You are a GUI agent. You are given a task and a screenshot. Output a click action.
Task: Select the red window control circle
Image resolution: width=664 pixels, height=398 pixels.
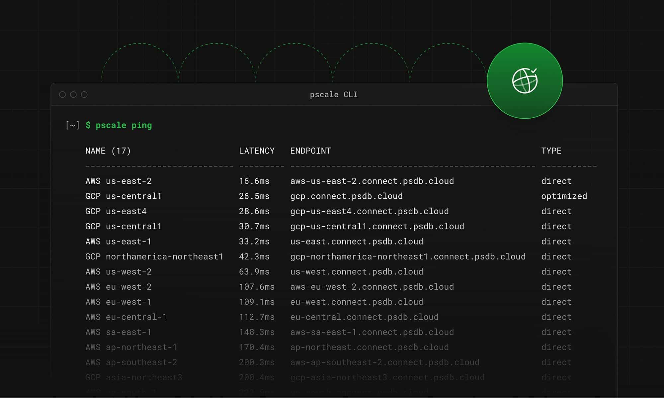tap(62, 94)
